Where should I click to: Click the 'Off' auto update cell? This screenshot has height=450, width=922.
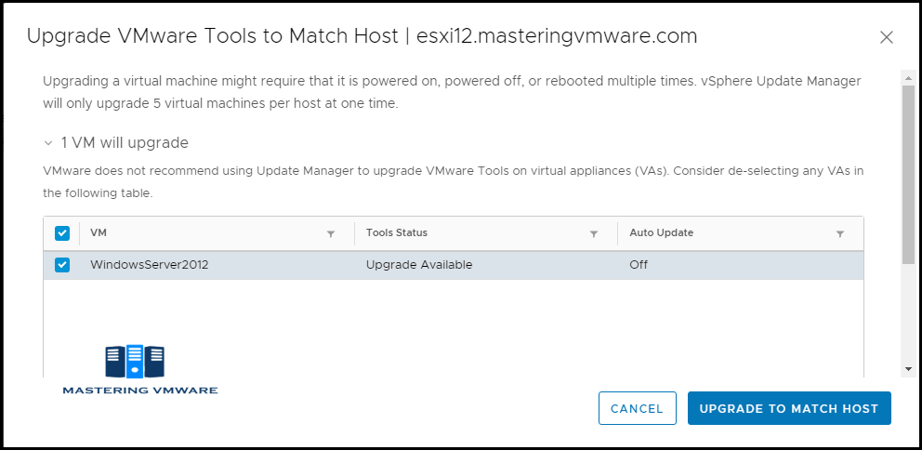[639, 265]
